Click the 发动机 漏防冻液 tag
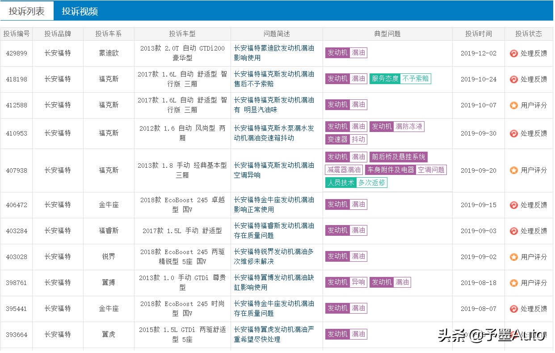555x353 pixels. pos(397,127)
